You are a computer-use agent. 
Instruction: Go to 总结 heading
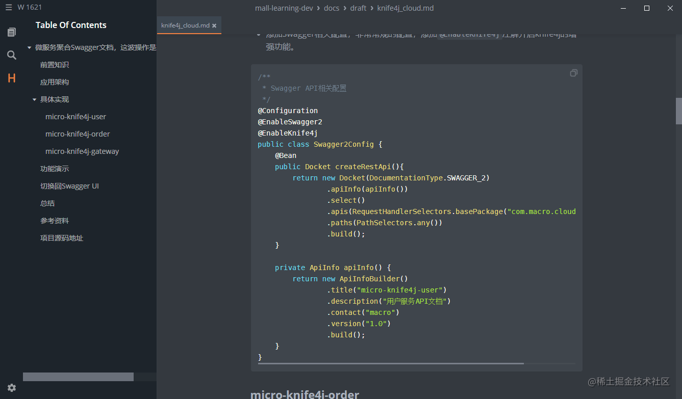[47, 203]
